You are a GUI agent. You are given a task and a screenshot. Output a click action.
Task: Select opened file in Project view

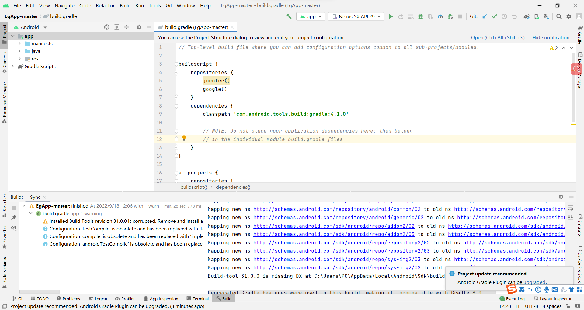tap(107, 27)
